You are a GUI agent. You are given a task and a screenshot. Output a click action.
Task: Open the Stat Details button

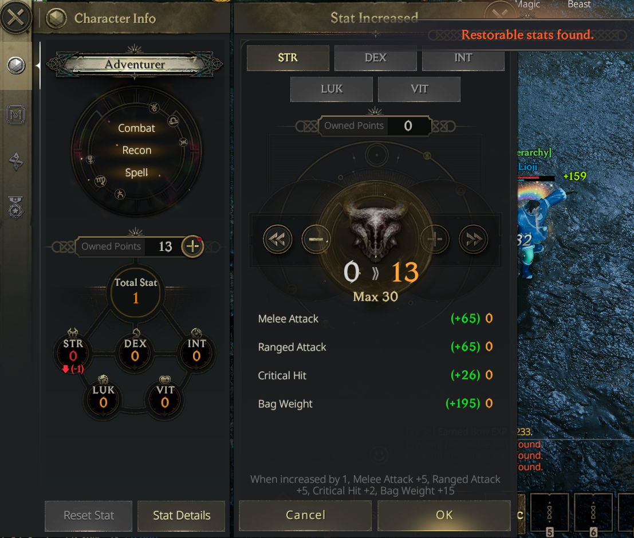(x=182, y=516)
